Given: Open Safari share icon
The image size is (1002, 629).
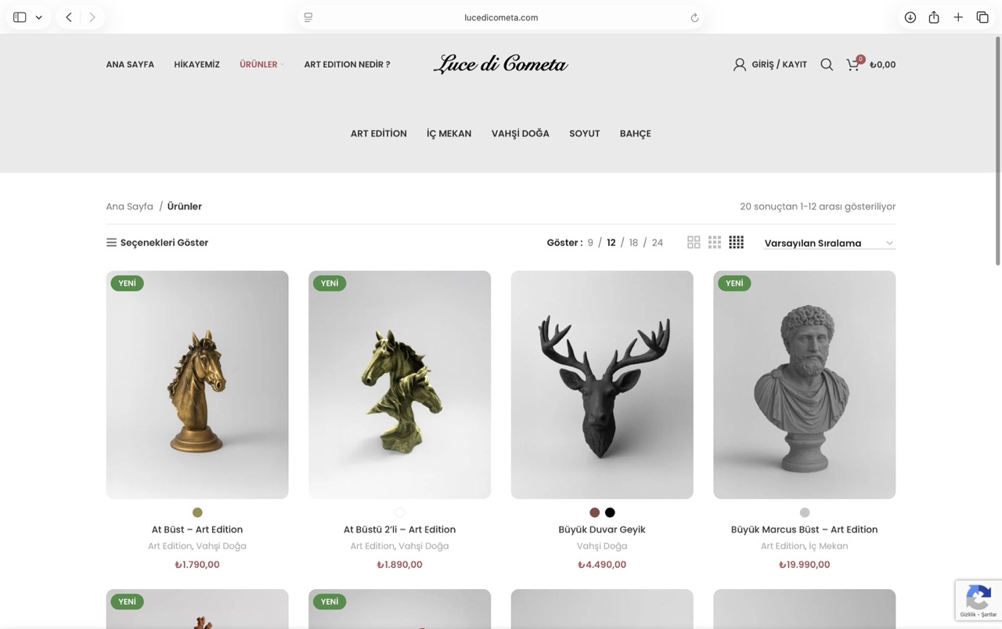Looking at the screenshot, I should pyautogui.click(x=934, y=17).
